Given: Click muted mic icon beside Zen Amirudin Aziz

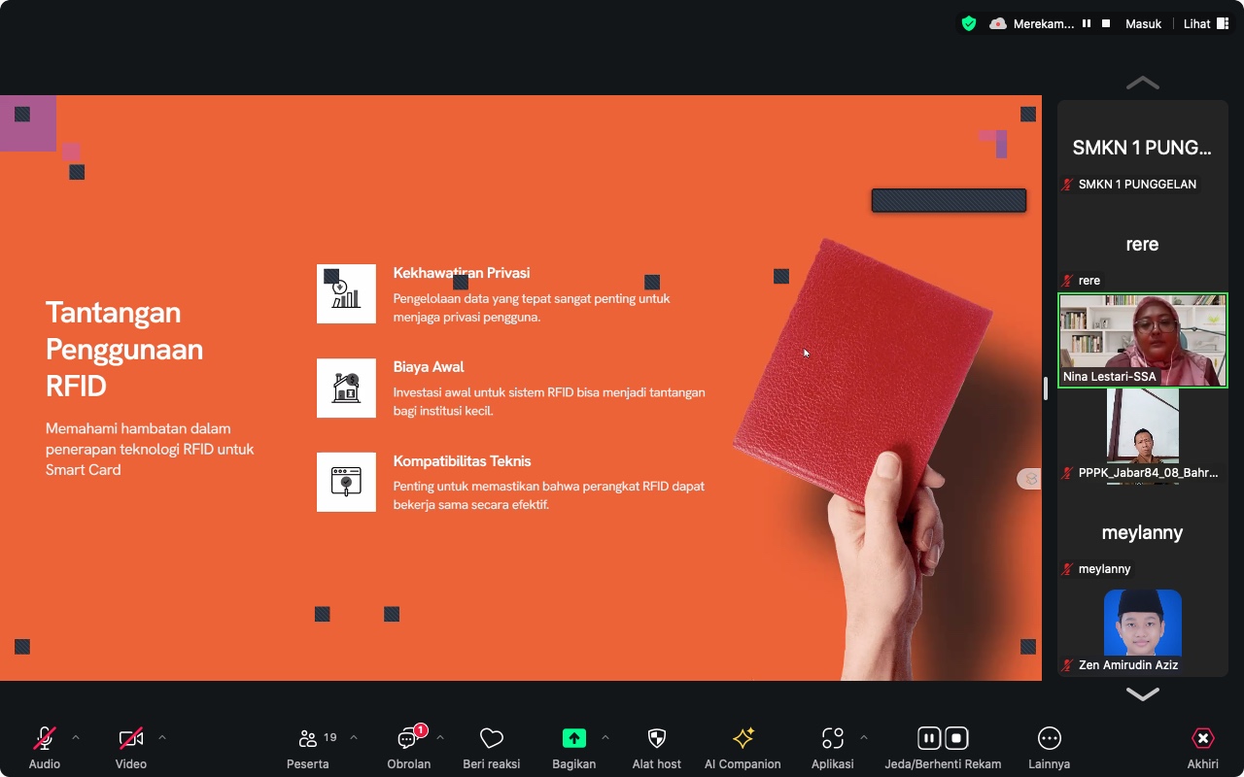Looking at the screenshot, I should [x=1068, y=665].
